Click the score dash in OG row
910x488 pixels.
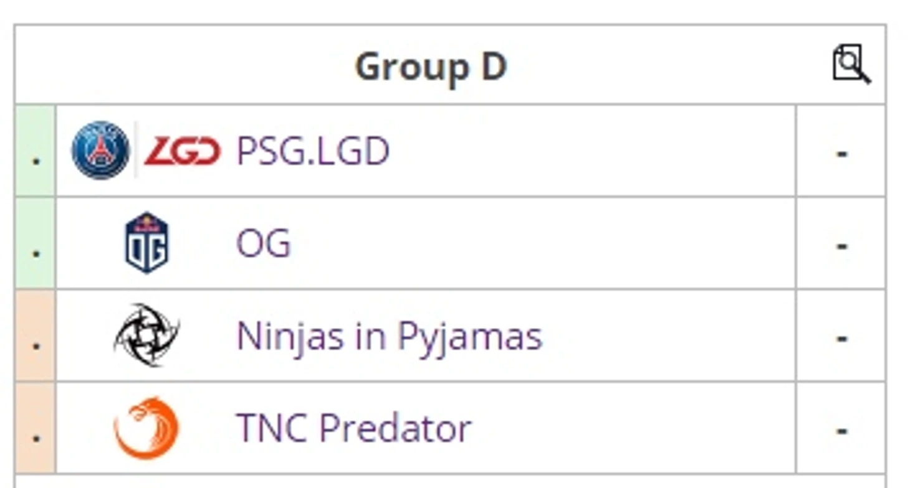pyautogui.click(x=841, y=245)
